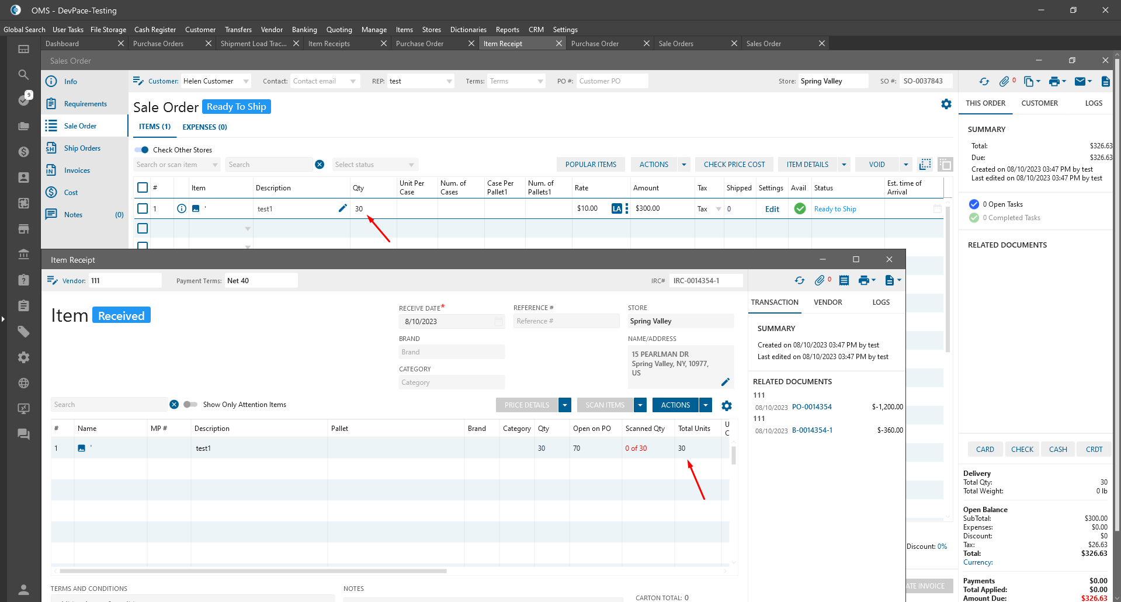
Task: Expand the VOID dropdown arrow
Action: (x=905, y=165)
